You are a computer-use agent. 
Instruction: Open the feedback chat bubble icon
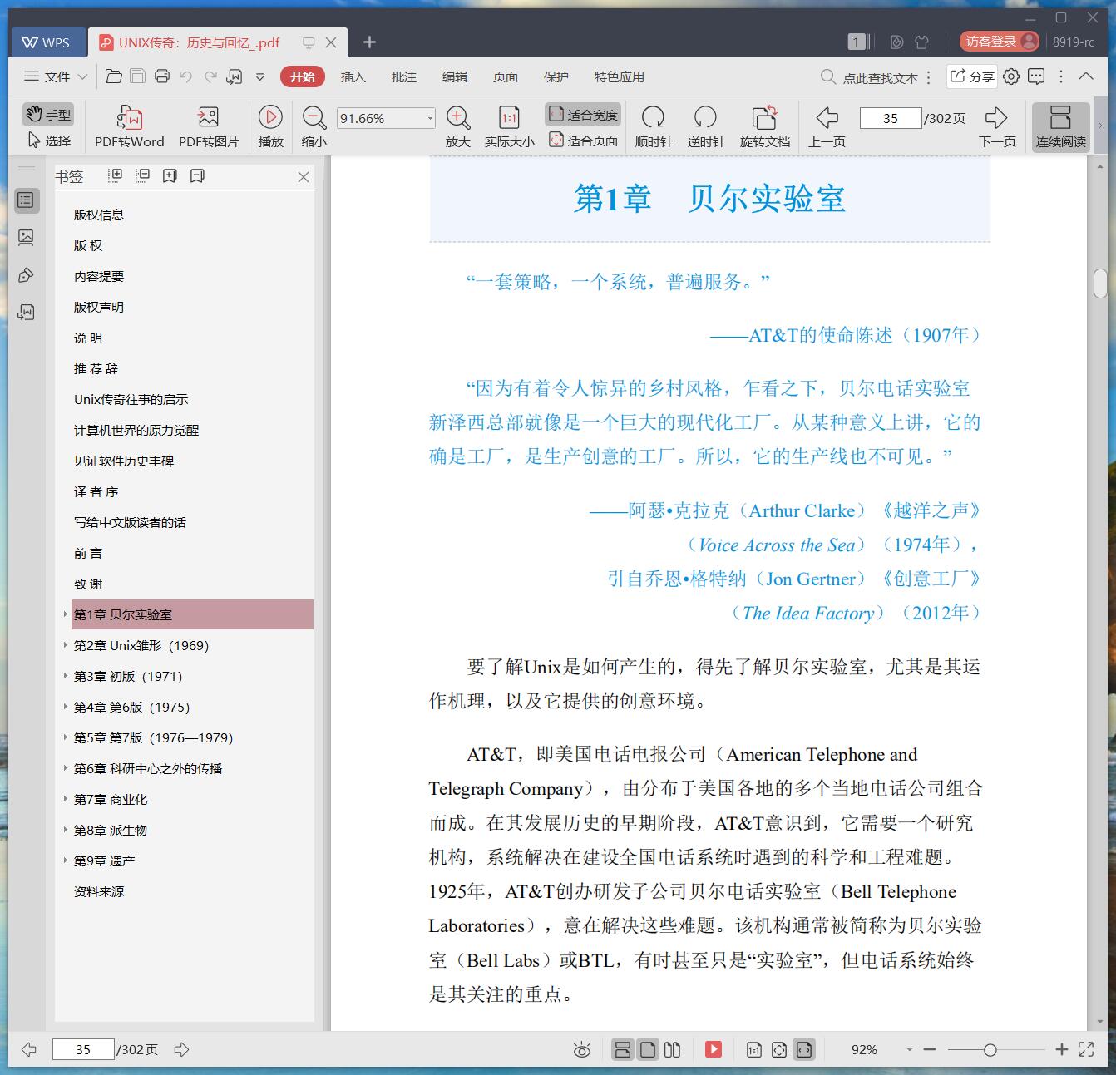click(1036, 76)
